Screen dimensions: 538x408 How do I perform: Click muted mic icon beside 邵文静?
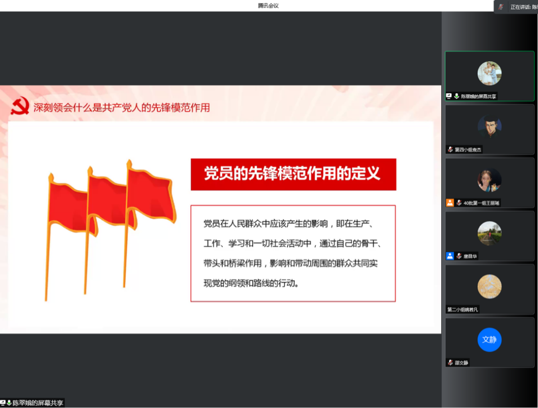click(x=450, y=362)
